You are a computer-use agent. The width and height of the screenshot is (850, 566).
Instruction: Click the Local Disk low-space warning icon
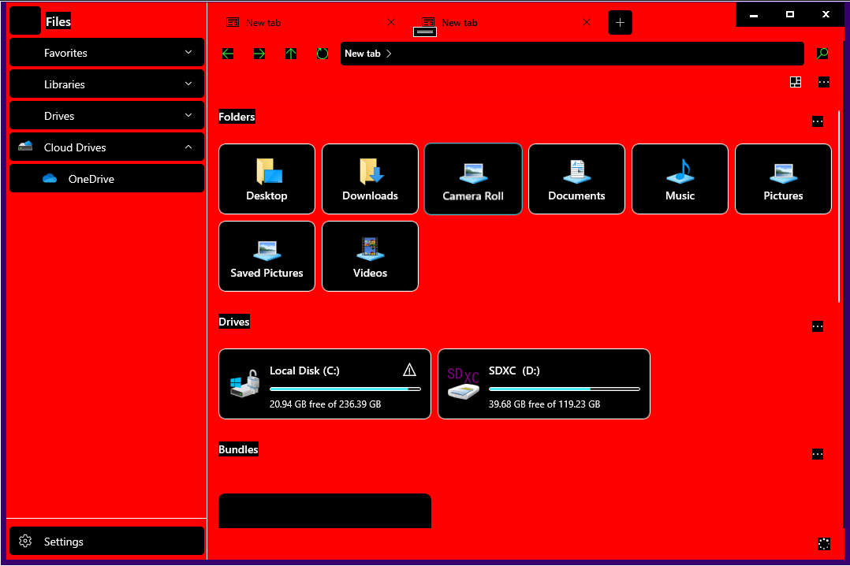click(x=409, y=370)
